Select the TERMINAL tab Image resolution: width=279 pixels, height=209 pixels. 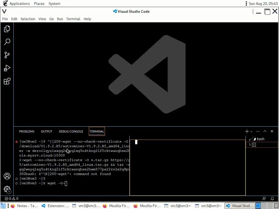click(97, 131)
